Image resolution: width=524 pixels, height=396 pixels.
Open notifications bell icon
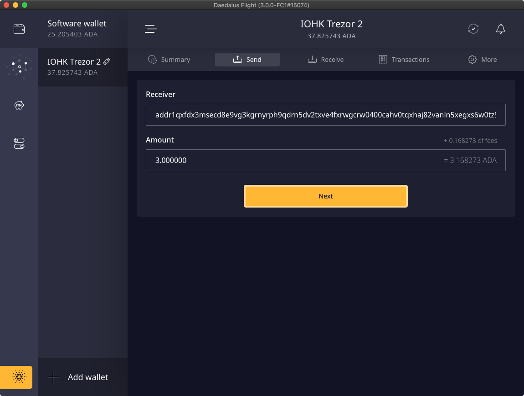point(501,29)
